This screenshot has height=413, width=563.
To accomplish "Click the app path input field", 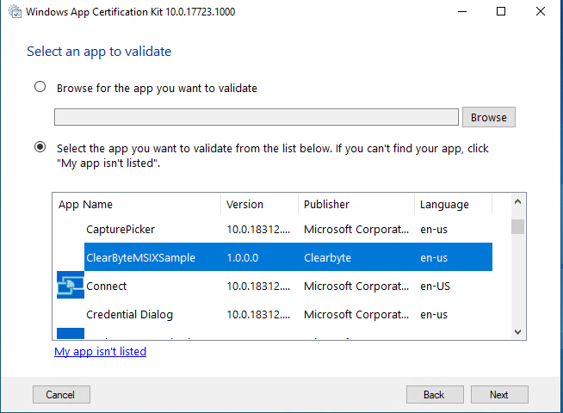I will click(x=257, y=117).
